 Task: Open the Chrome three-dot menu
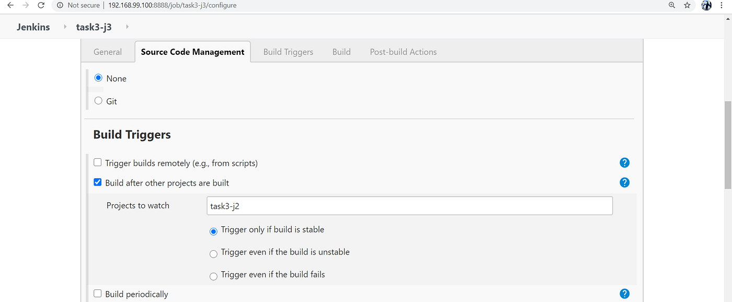tap(722, 5)
